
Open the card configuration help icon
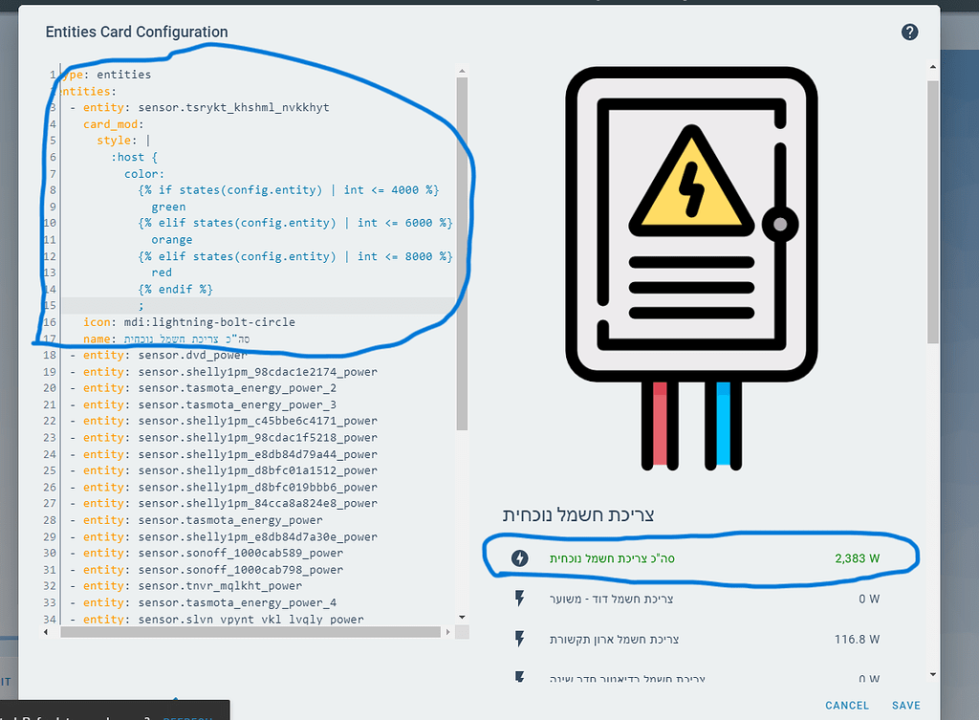click(909, 32)
